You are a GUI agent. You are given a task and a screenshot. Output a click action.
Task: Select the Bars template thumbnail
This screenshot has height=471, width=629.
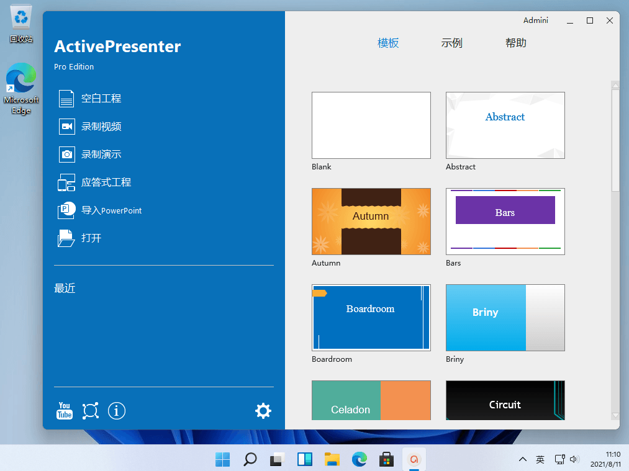click(x=505, y=222)
